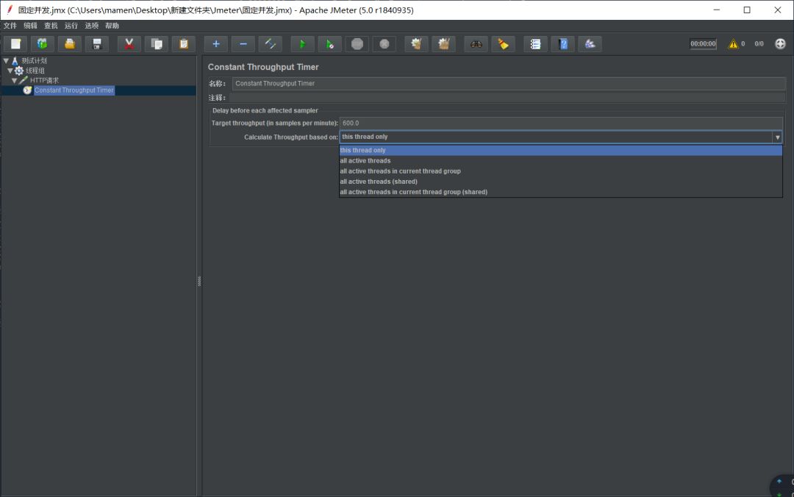The height and width of the screenshot is (497, 794).
Task: Click the Clear All results icon
Action: point(444,44)
